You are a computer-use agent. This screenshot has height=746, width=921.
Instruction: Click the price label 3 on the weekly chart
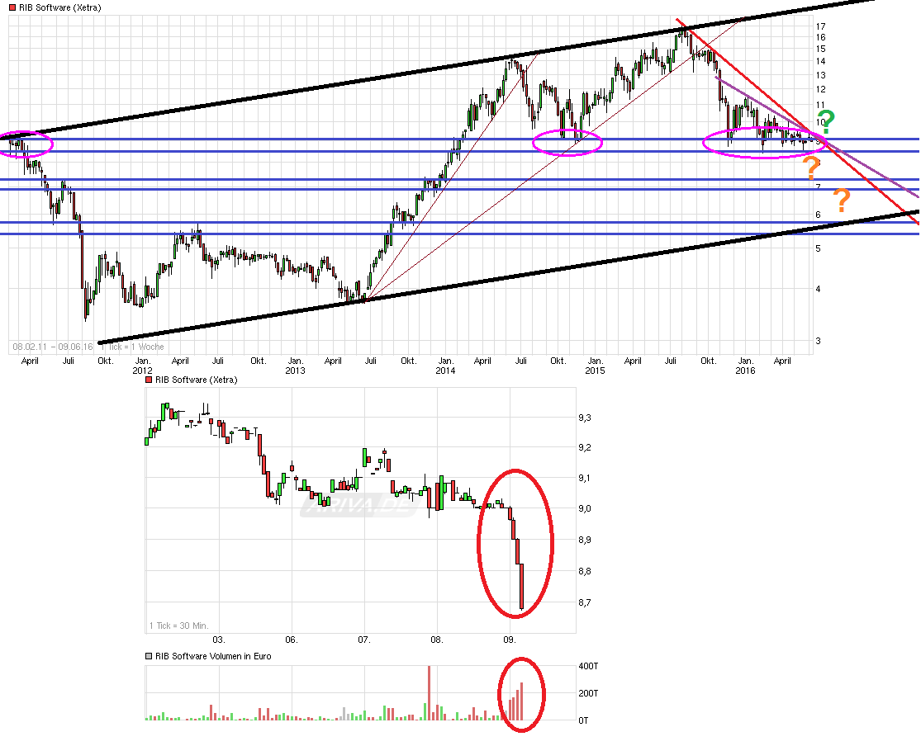pyautogui.click(x=819, y=341)
